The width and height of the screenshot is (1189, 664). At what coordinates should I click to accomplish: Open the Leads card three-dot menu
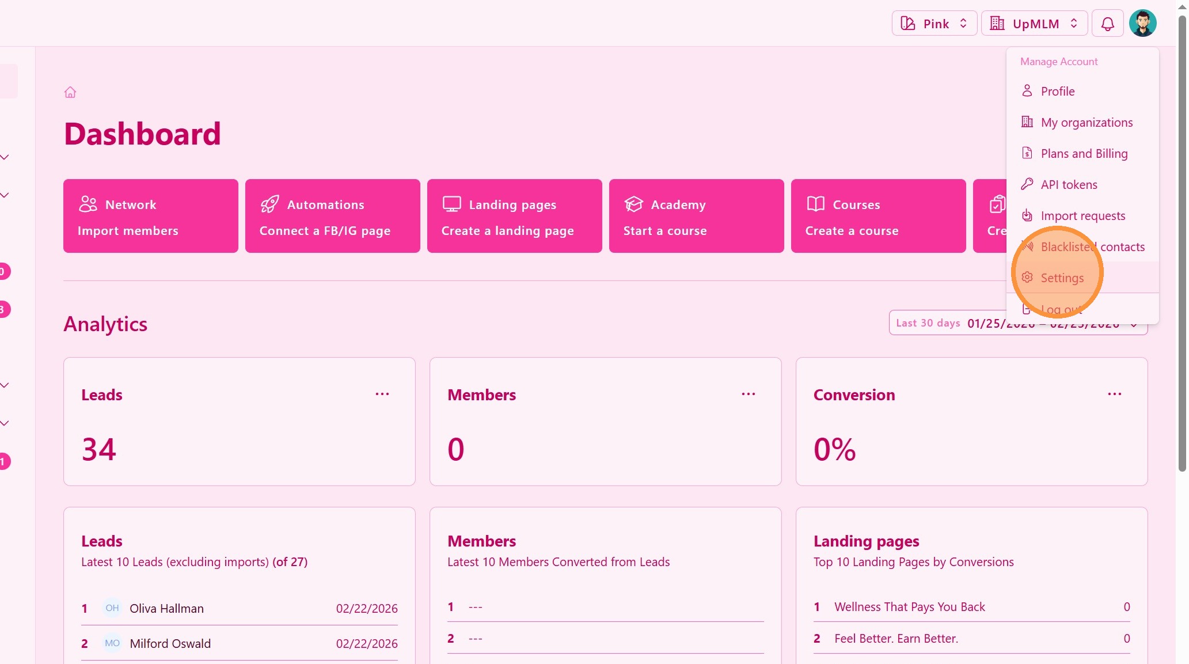click(382, 394)
